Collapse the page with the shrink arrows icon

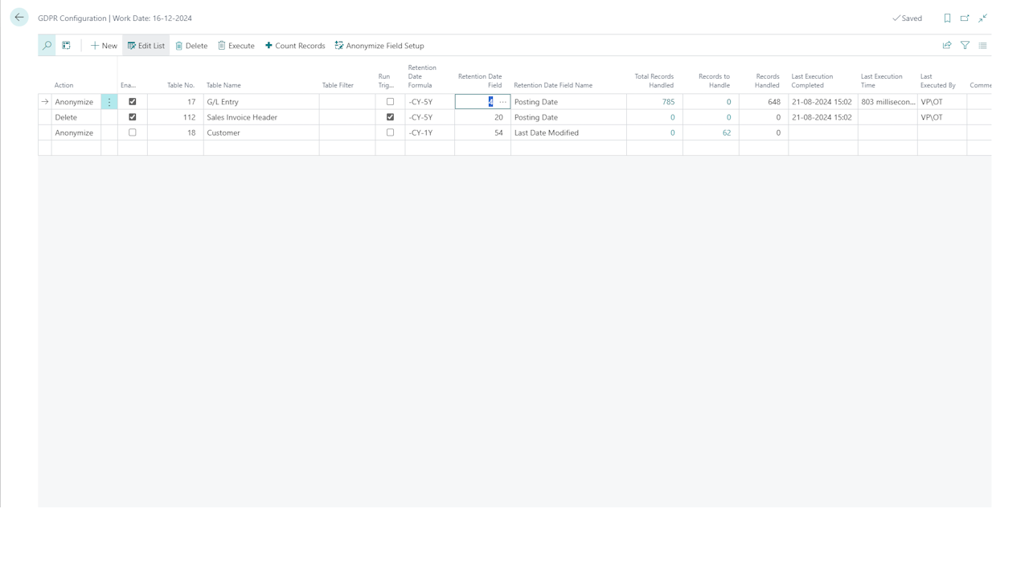[982, 18]
